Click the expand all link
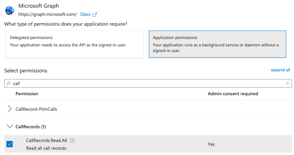 (x=280, y=70)
